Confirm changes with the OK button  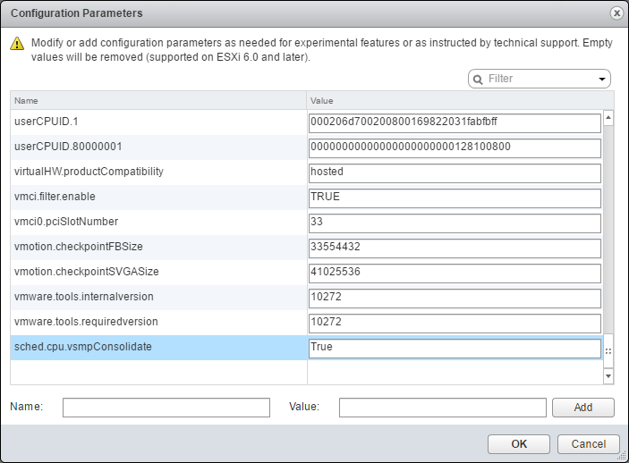[x=519, y=443]
